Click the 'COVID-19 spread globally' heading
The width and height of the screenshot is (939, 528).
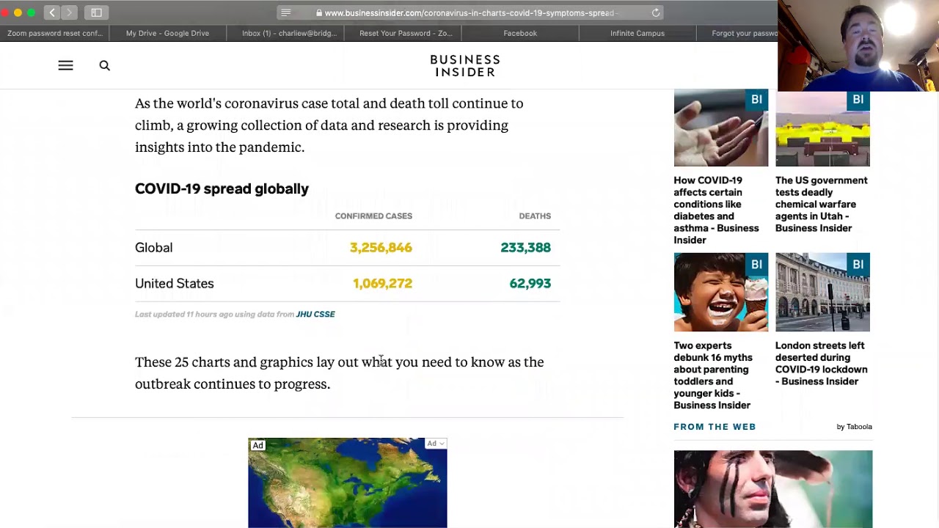(x=222, y=188)
